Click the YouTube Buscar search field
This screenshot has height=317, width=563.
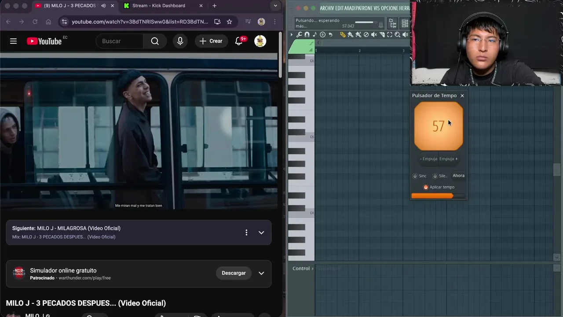pyautogui.click(x=120, y=41)
